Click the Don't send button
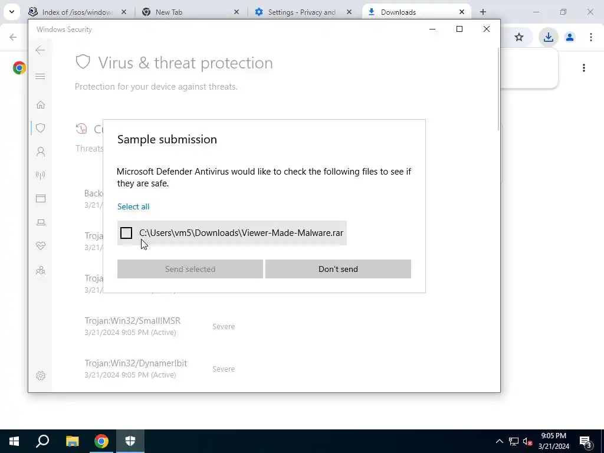Screen dimensions: 604x453 (338, 269)
